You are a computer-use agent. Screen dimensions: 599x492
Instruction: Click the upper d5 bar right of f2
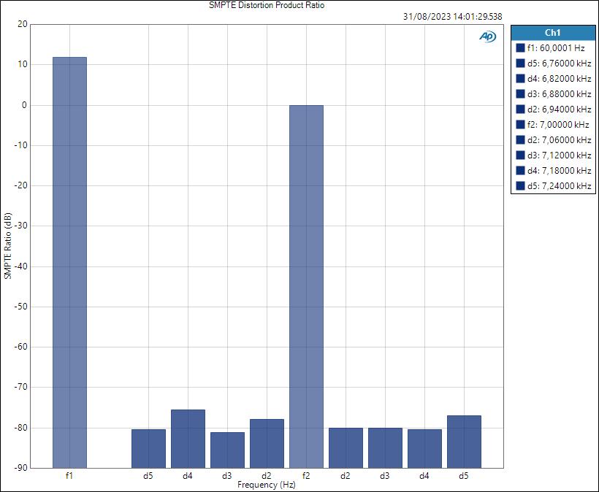tap(464, 442)
